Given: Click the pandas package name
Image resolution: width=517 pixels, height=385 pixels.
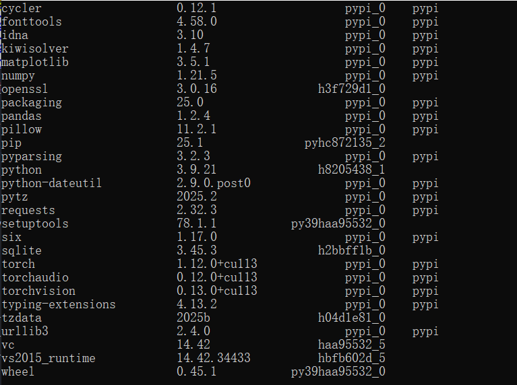Looking at the screenshot, I should coord(22,116).
